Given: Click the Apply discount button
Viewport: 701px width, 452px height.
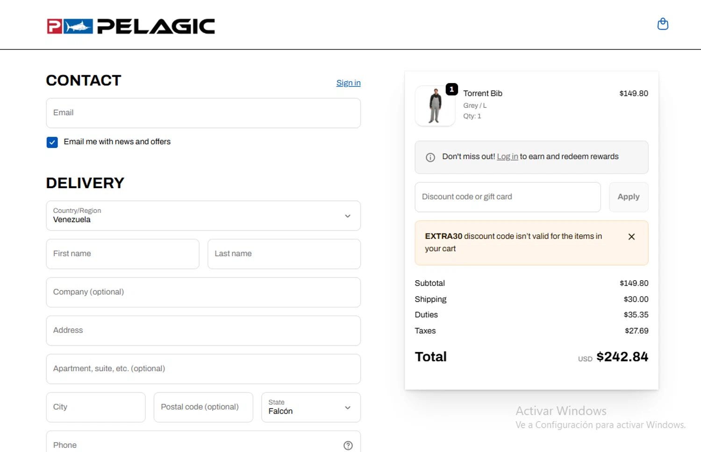Looking at the screenshot, I should click(x=629, y=197).
